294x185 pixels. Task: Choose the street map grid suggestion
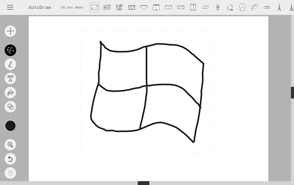click(x=119, y=7)
